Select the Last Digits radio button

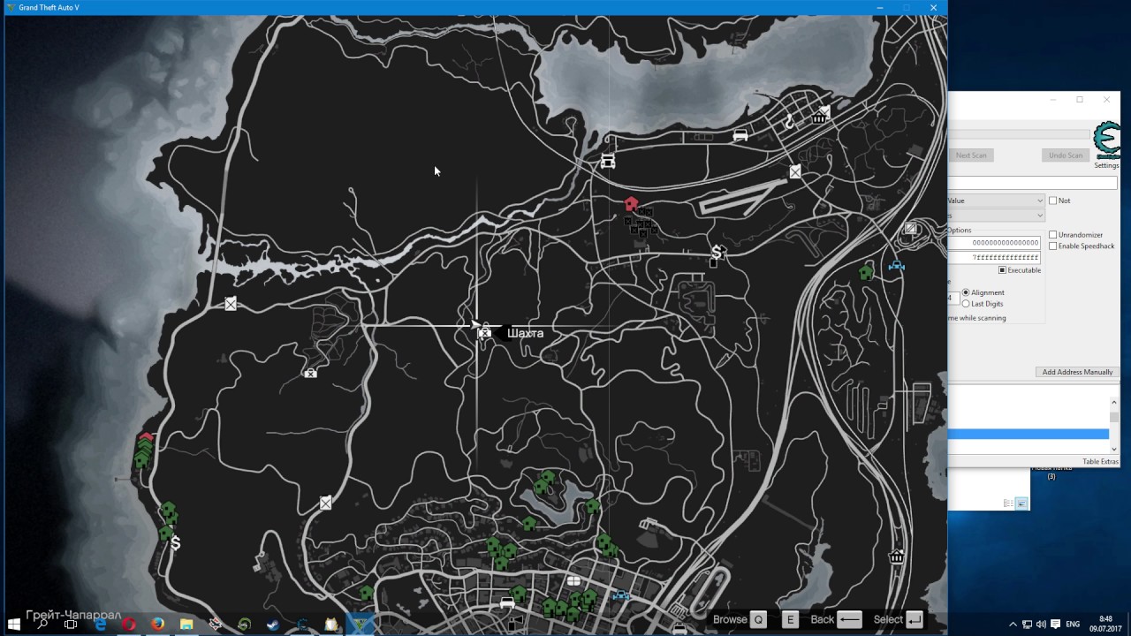click(x=966, y=304)
